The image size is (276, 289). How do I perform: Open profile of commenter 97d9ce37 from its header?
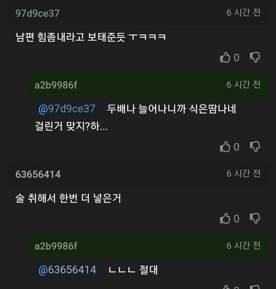point(38,13)
